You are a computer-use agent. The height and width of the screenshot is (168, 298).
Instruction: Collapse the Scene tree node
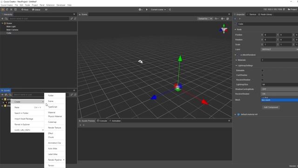(x=2, y=23)
